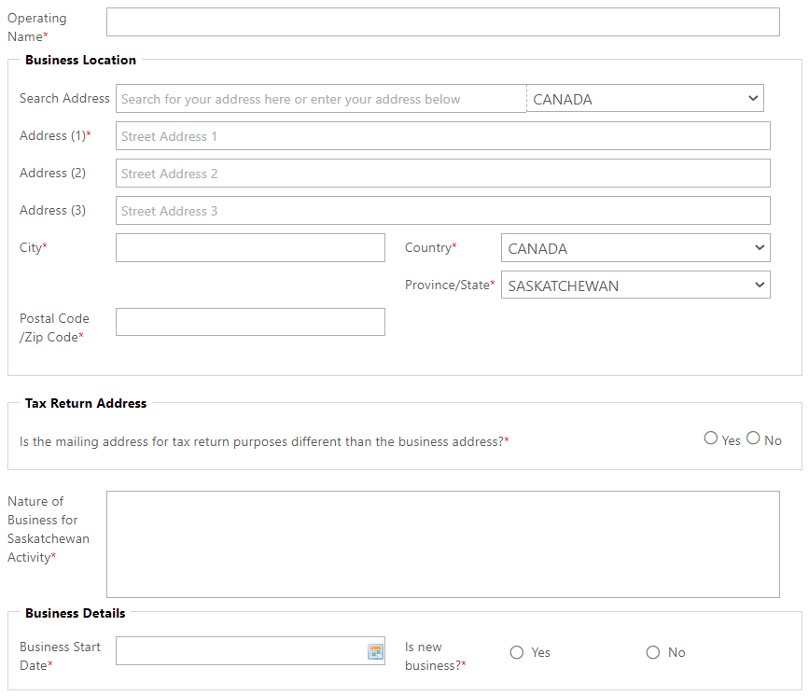Click the Search Address label
Screen dimensions: 809x696
[64, 98]
